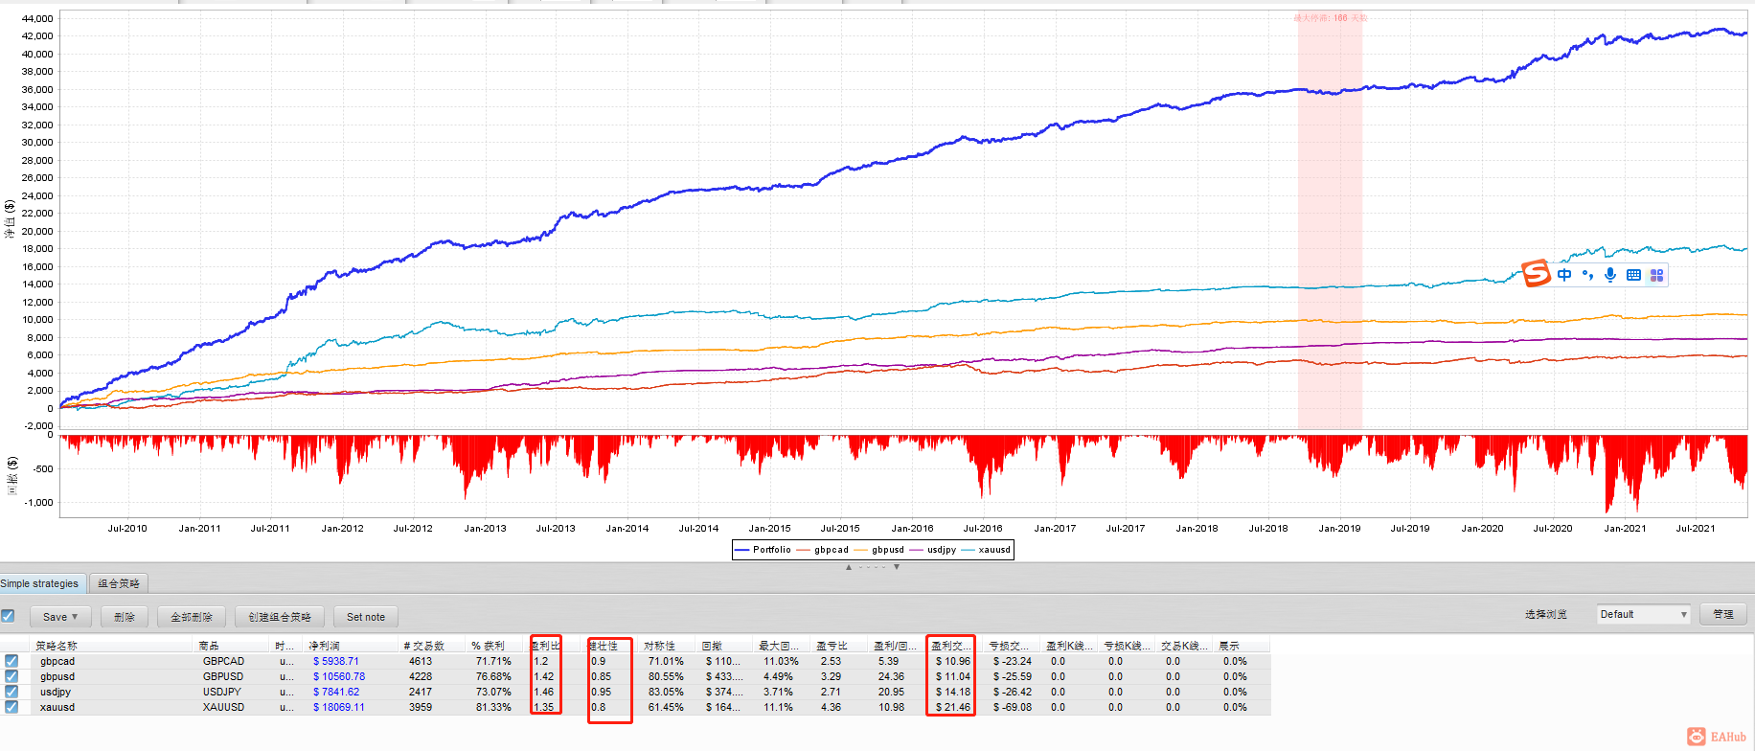The height and width of the screenshot is (751, 1755).
Task: Open Sogou microphone voice input
Action: coord(1610,275)
